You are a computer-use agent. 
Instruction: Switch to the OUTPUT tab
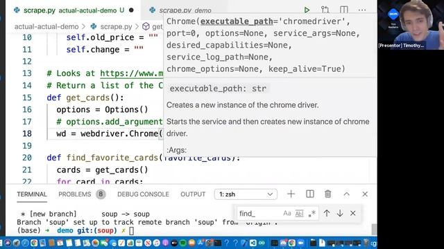coord(193,194)
